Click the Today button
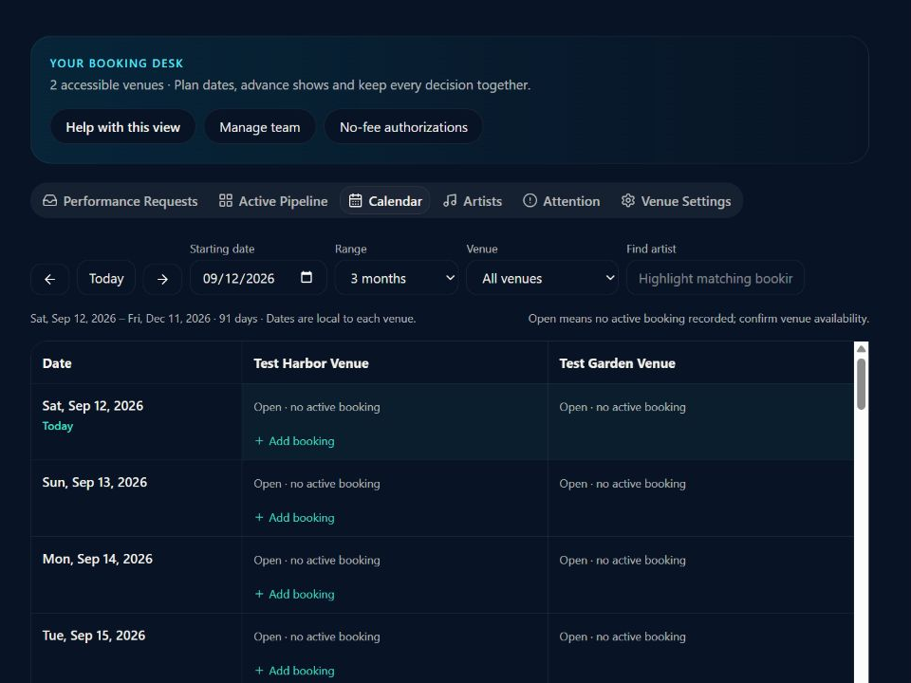This screenshot has width=911, height=683. [x=106, y=279]
